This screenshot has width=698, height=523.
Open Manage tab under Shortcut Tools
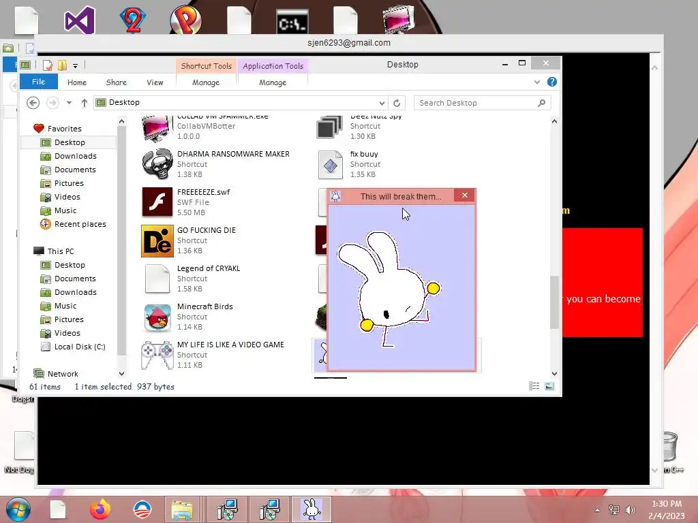tap(206, 82)
